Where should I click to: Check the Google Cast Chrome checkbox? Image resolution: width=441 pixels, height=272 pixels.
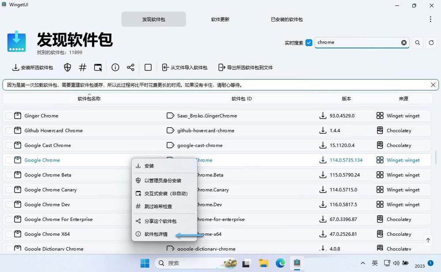point(9,145)
